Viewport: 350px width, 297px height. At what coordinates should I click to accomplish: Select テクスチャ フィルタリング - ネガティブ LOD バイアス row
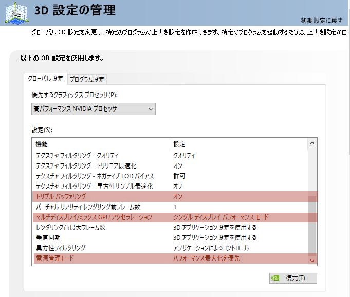pos(170,176)
